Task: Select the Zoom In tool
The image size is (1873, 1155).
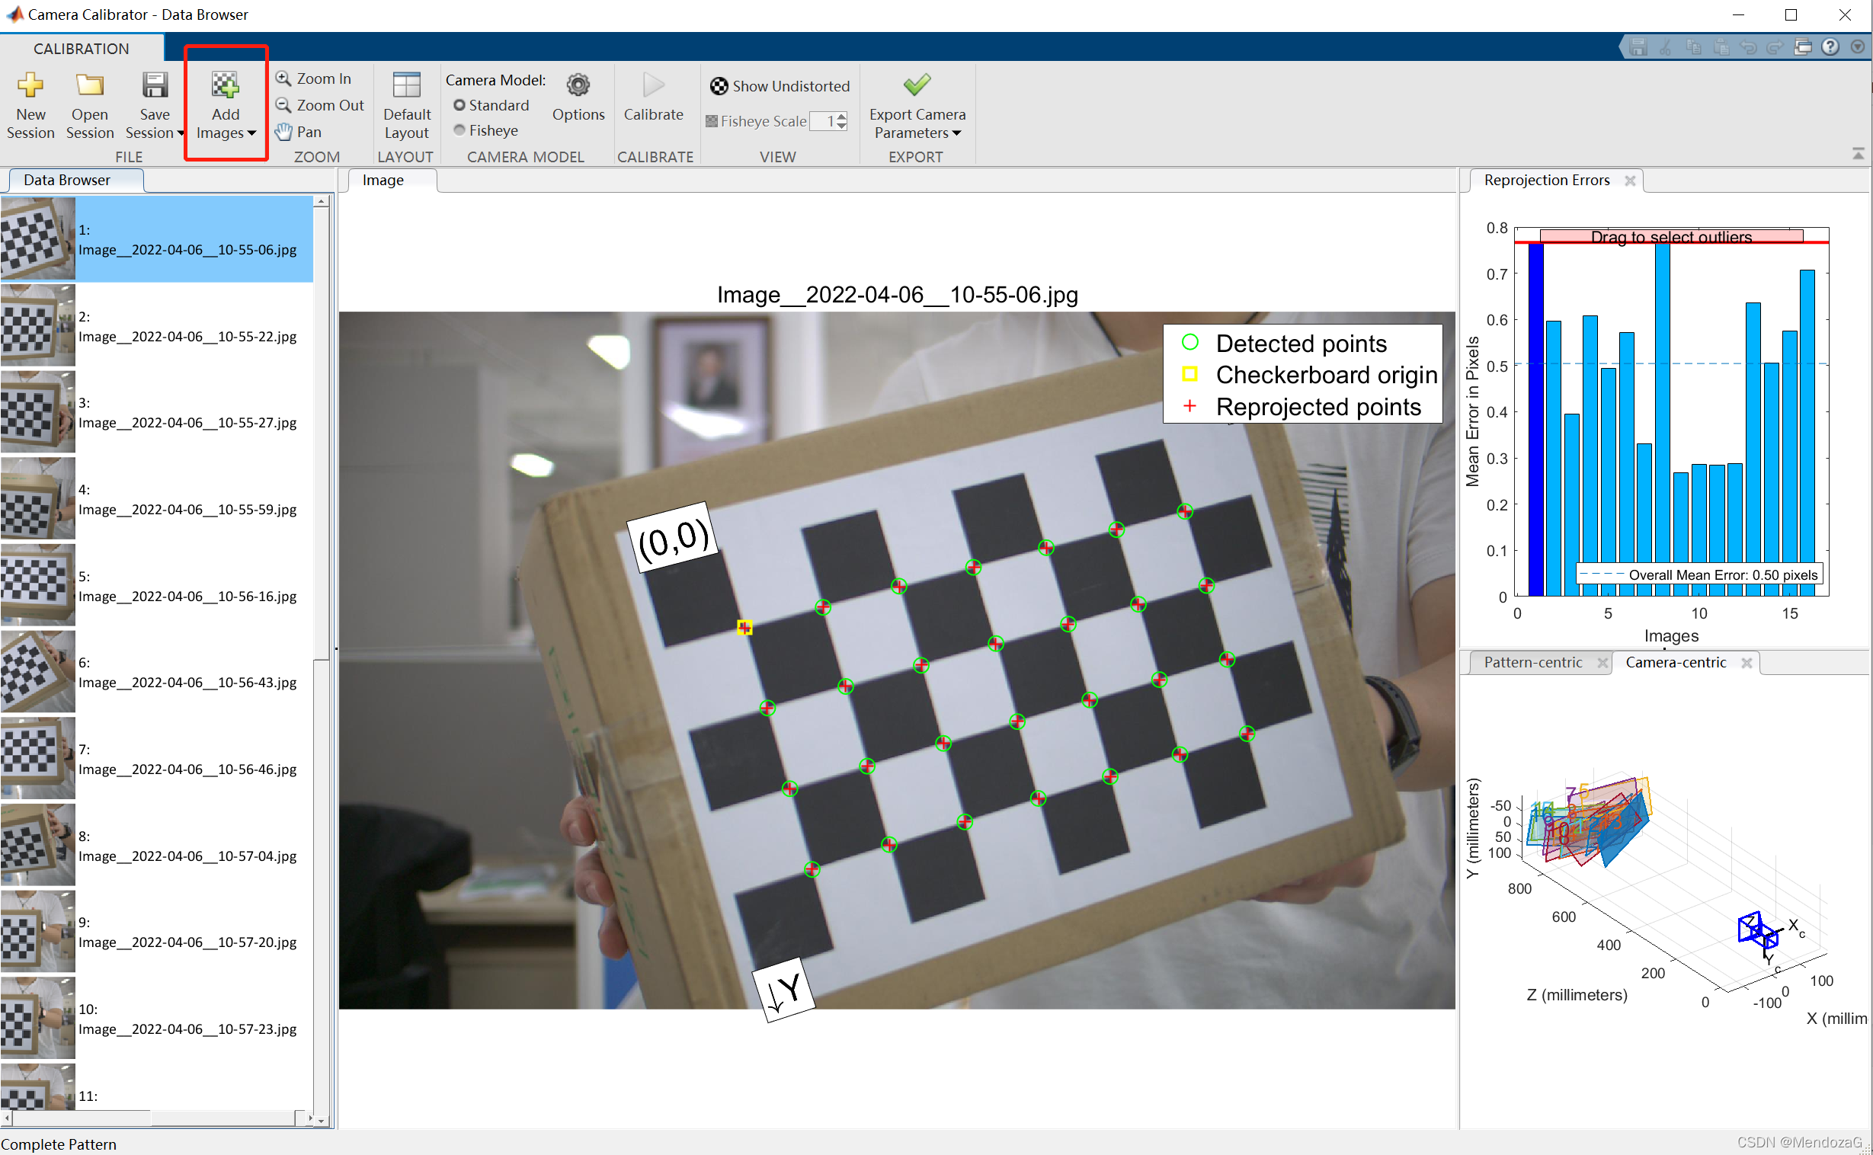Action: [x=314, y=78]
